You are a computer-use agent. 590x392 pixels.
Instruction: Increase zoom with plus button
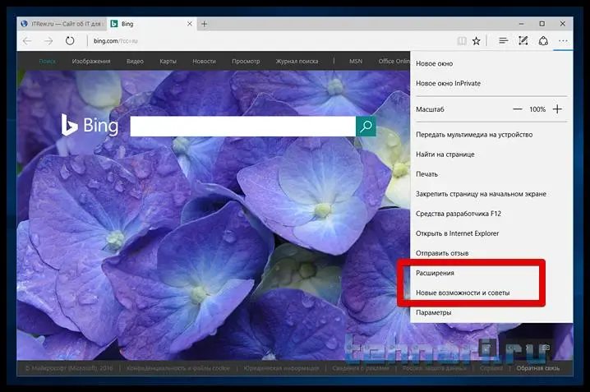[557, 109]
